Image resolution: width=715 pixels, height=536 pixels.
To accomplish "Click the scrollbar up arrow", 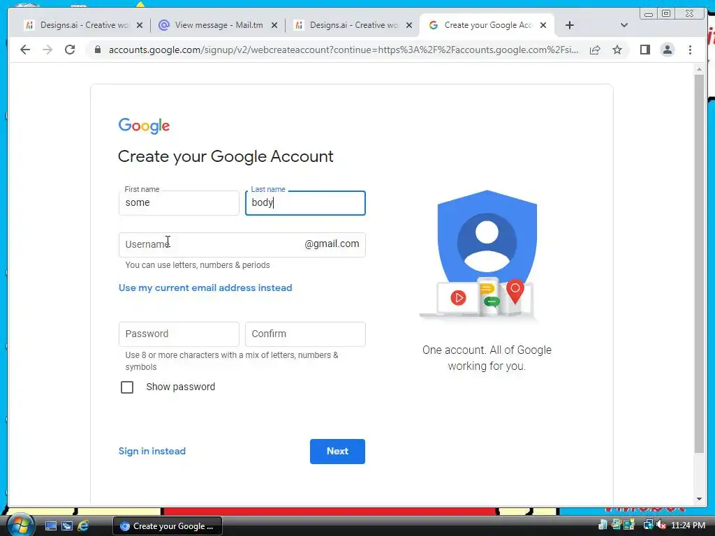I will coord(699,69).
